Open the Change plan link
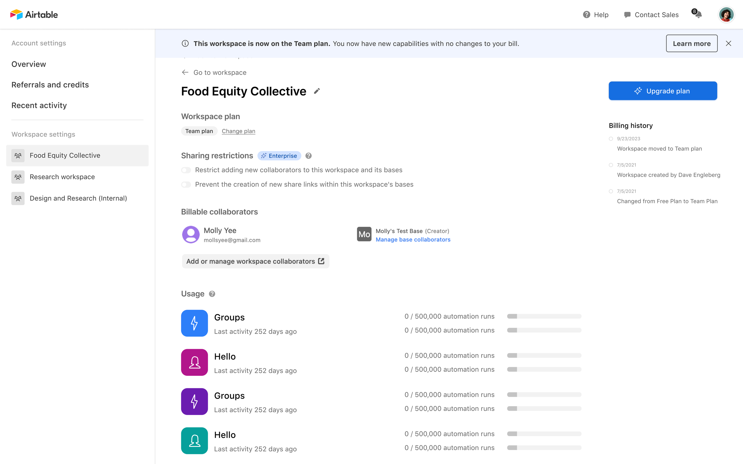 (238, 131)
